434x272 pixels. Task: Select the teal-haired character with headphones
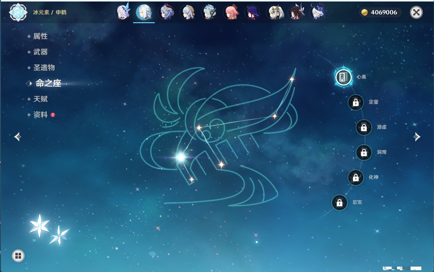pyautogui.click(x=209, y=12)
